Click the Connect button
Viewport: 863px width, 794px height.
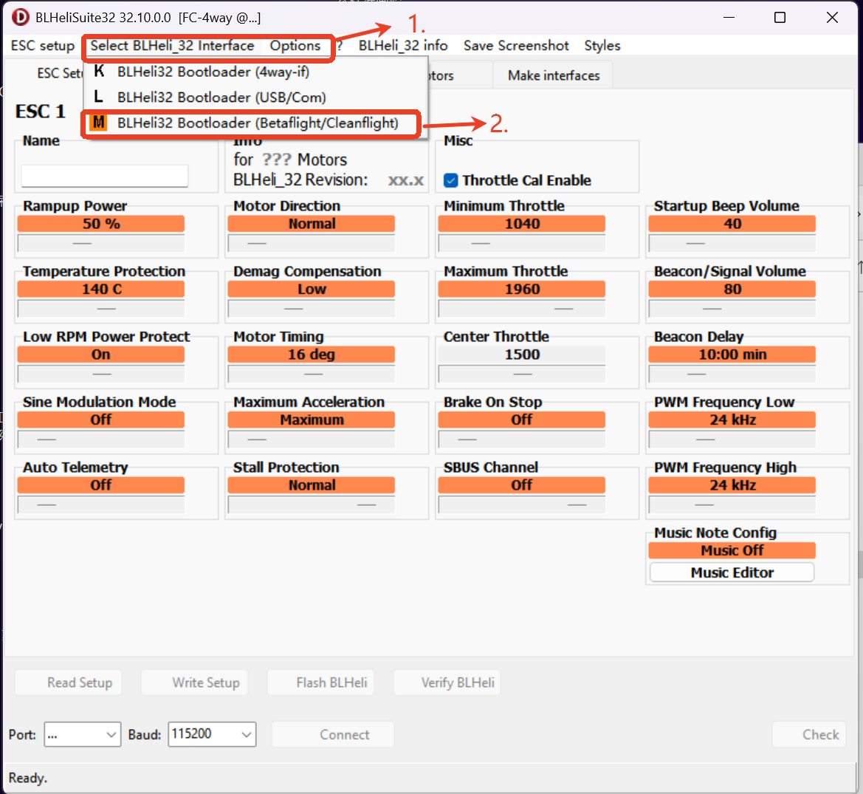pyautogui.click(x=332, y=734)
